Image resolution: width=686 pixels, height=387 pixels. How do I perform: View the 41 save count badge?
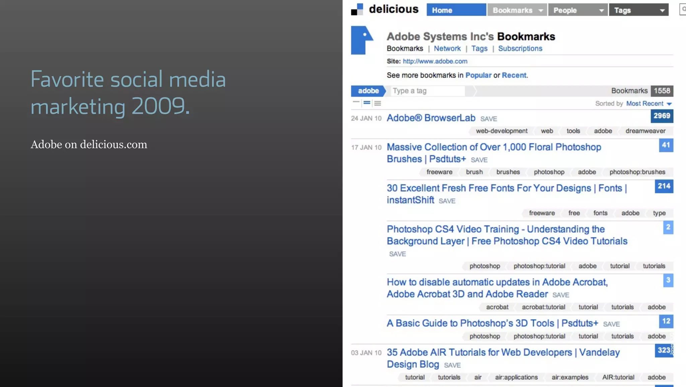coord(666,145)
